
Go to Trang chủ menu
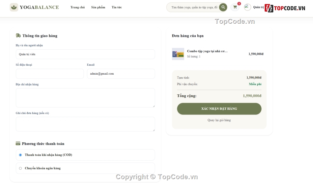[x=77, y=7]
